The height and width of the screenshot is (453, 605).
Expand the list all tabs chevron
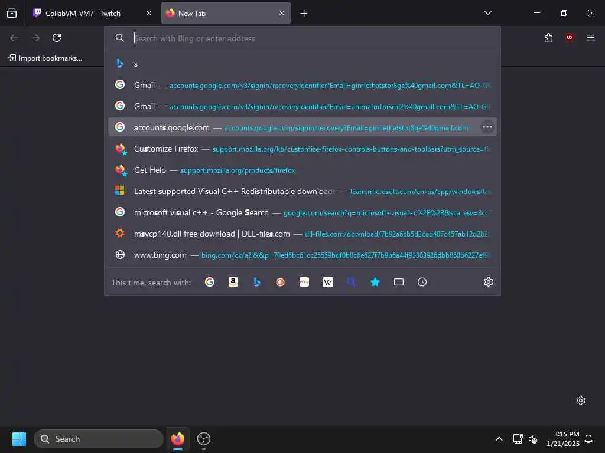tap(487, 13)
